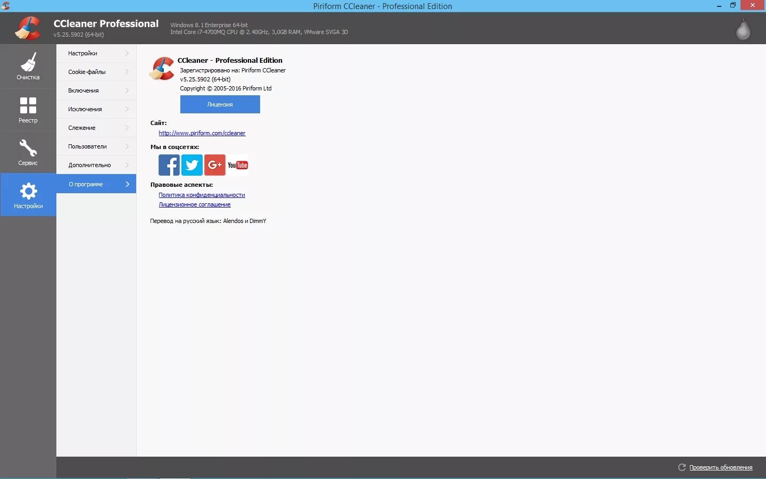This screenshot has width=766, height=479.
Task: Open the Лицензионное соглашение link
Action: tap(195, 204)
